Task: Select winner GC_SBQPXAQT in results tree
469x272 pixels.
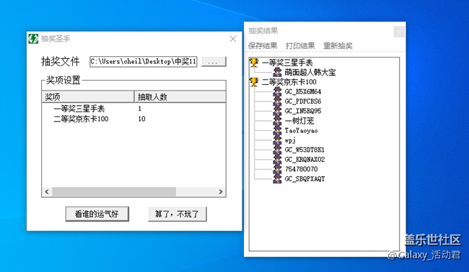Action: 304,178
